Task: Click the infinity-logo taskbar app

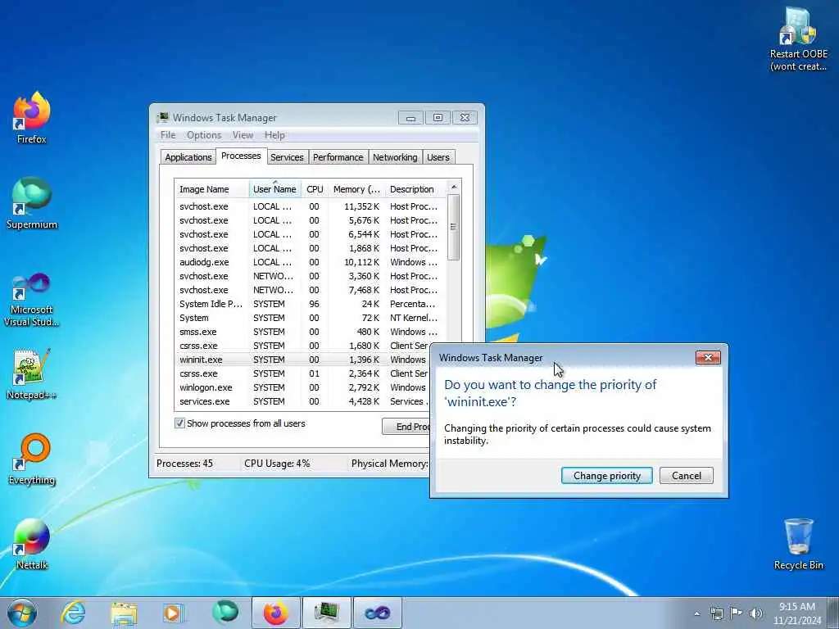Action: pos(377,613)
